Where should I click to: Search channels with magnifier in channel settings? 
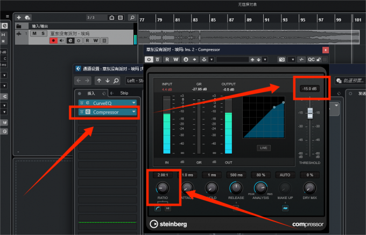(116, 81)
